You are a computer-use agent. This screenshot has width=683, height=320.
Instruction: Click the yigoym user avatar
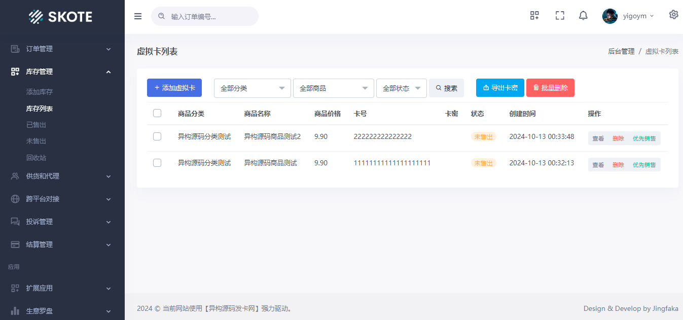610,16
